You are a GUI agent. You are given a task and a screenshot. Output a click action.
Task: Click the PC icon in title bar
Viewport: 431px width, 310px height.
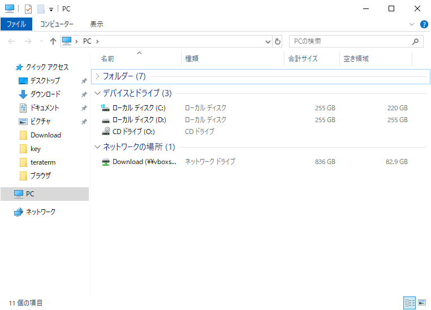(x=10, y=9)
